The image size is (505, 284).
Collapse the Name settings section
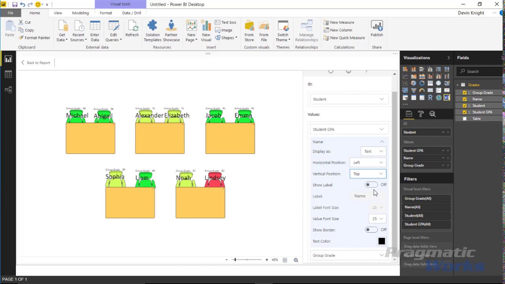(382, 142)
